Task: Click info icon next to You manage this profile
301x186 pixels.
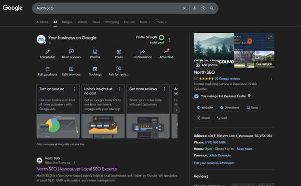Action: pyautogui.click(x=249, y=95)
